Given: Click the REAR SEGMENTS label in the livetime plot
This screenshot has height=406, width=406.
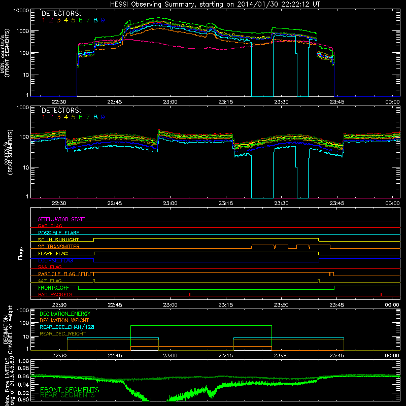Looking at the screenshot, I should tap(67, 395).
